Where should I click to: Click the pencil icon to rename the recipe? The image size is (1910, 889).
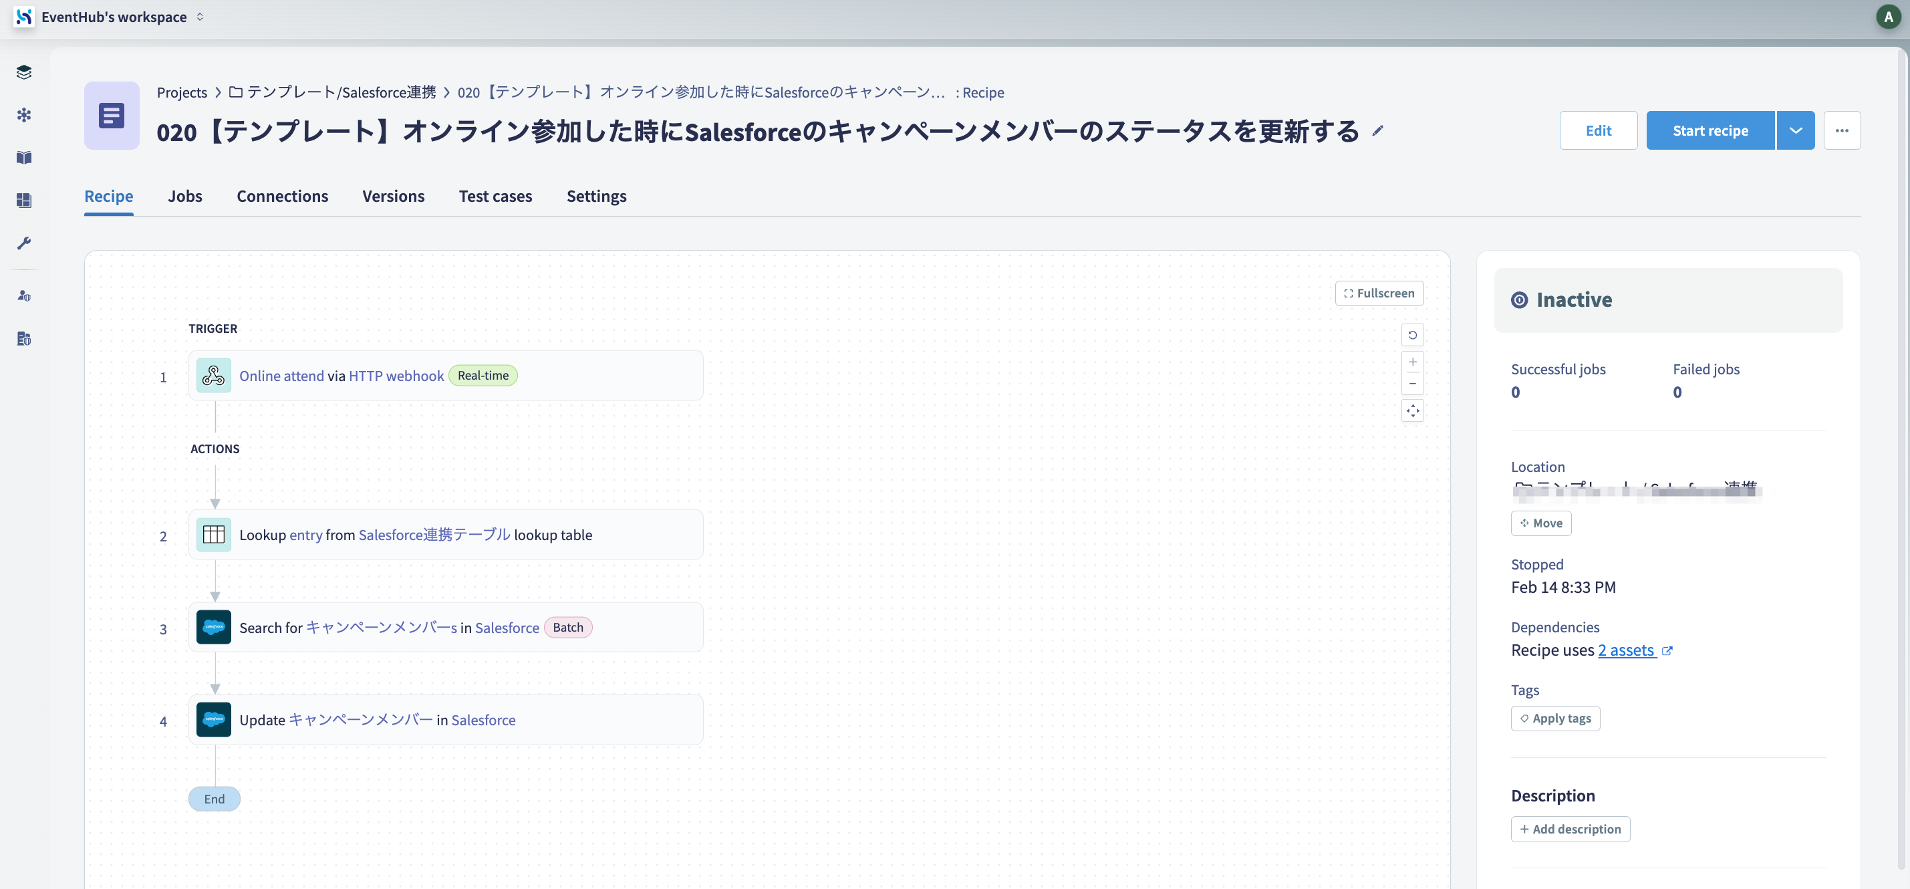click(1377, 131)
